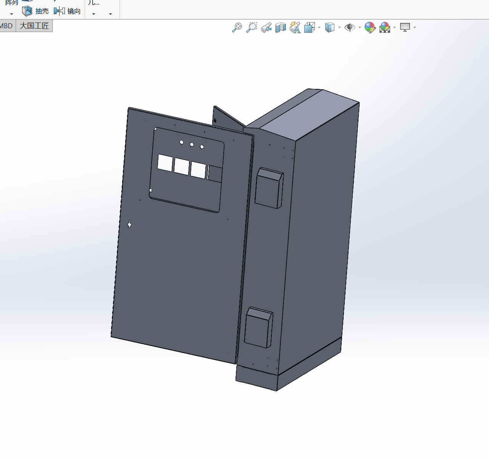This screenshot has height=459, width=489.
Task: Click the Zoom to Fit icon
Action: coord(237,27)
